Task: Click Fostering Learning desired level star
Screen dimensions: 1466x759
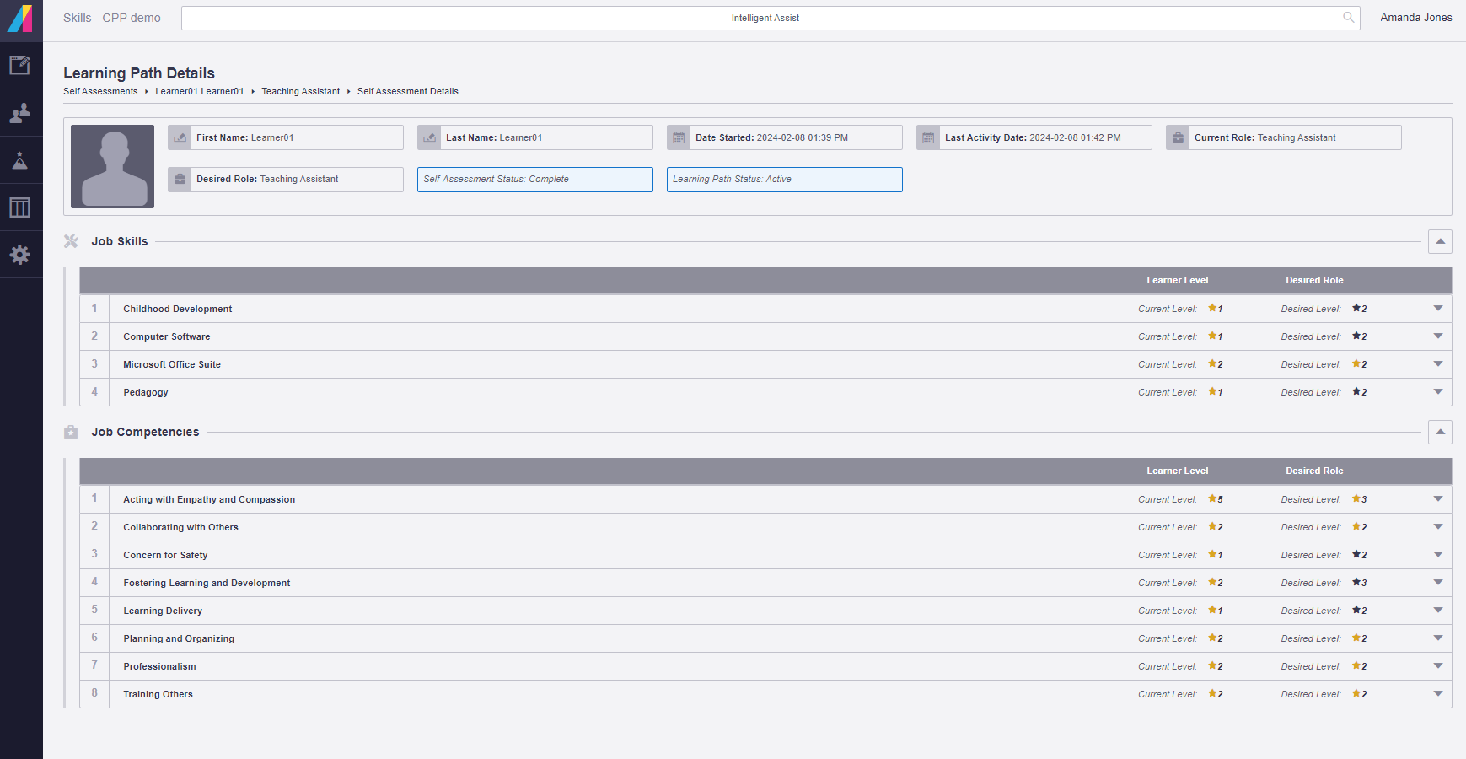Action: coord(1356,582)
